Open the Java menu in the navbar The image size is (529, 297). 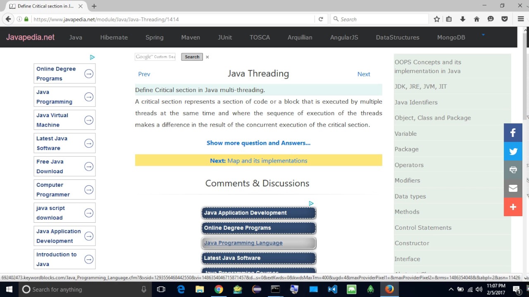point(76,37)
